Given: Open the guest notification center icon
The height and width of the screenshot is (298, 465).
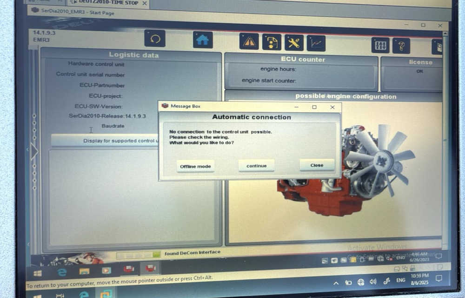Looking at the screenshot, I should click(x=438, y=256).
